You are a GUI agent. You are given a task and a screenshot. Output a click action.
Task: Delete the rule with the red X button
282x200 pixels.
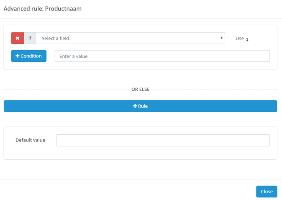click(x=17, y=38)
